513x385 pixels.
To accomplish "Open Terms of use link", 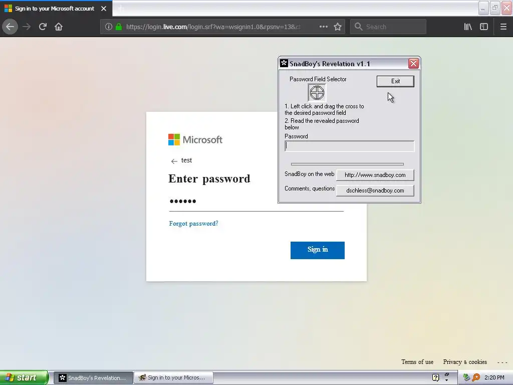I will click(x=417, y=362).
